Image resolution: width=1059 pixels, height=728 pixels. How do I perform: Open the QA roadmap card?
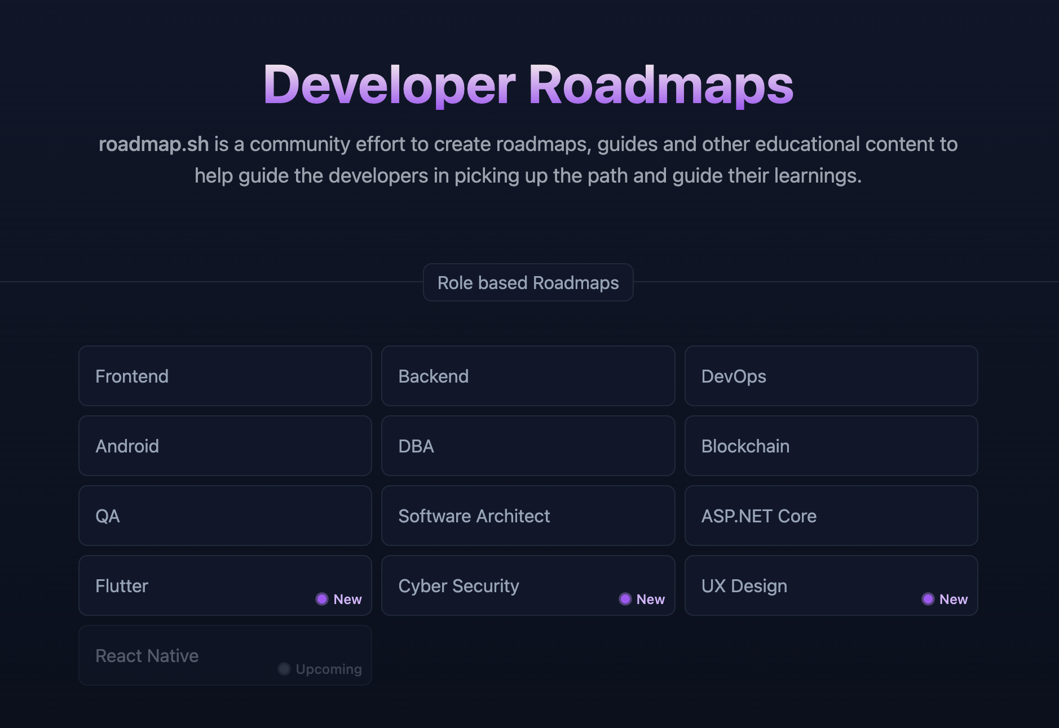click(x=225, y=516)
